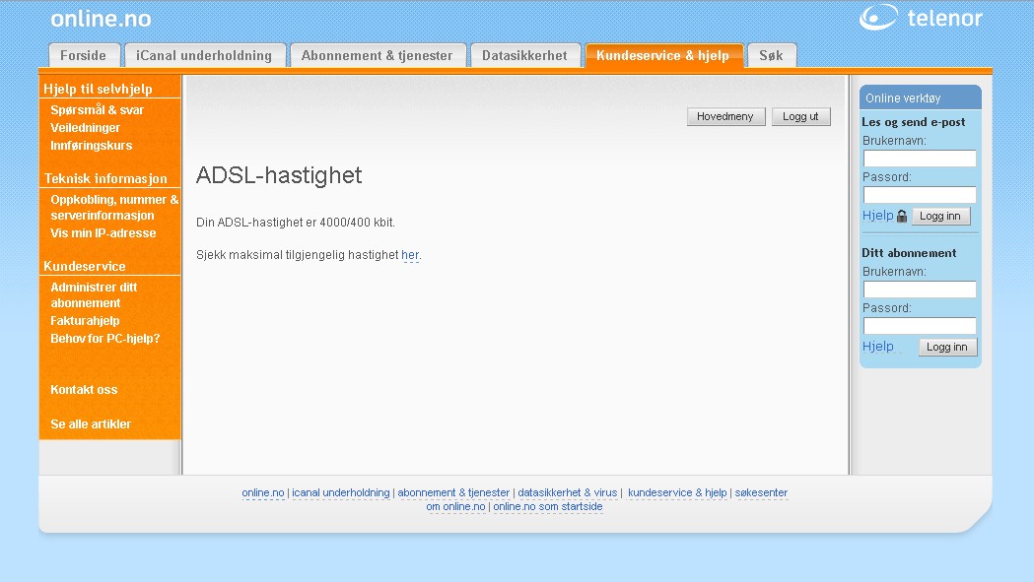Open Veiledninger in sidebar
Screen dimensions: 1034x582
85,128
